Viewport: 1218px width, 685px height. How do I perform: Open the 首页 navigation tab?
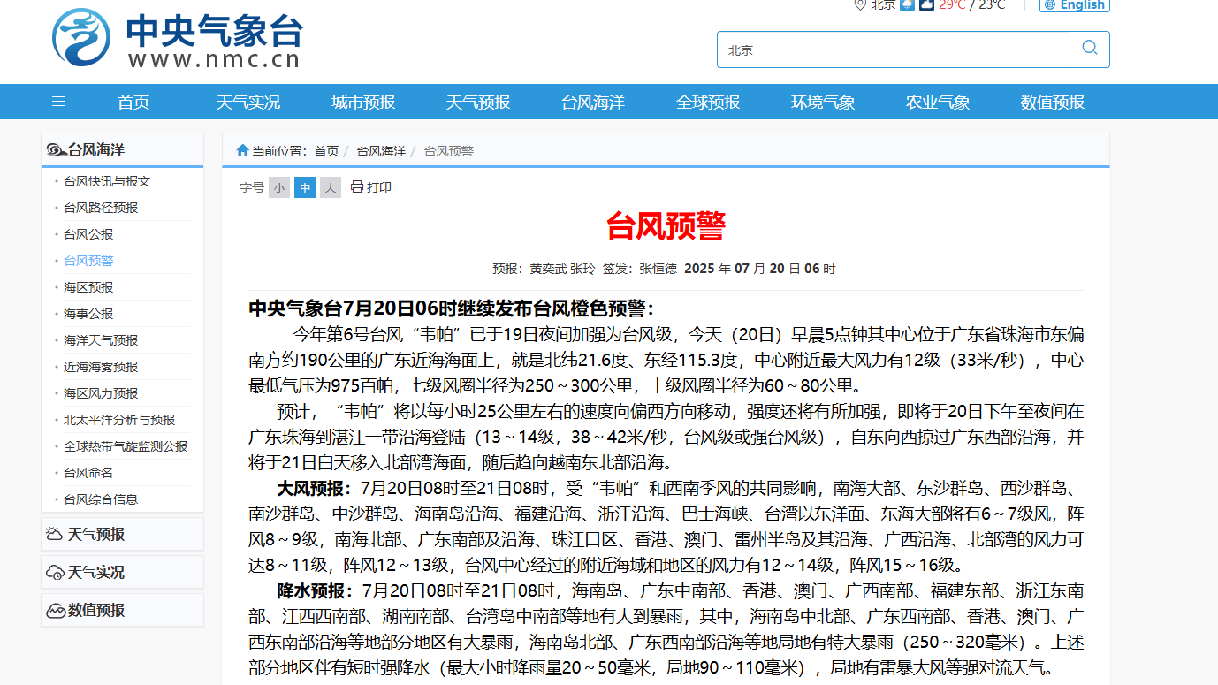click(133, 102)
